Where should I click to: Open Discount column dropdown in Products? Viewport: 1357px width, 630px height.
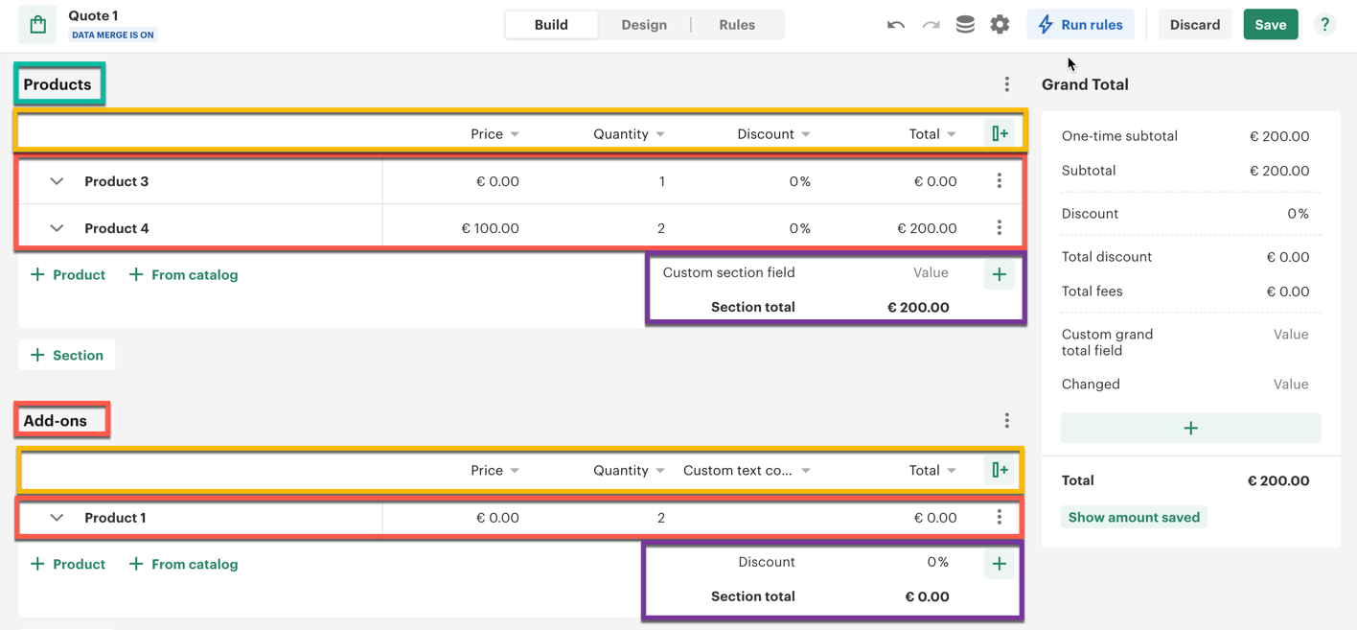(x=806, y=134)
